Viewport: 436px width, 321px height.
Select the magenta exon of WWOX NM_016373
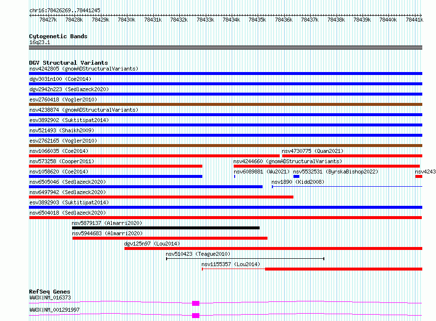[196, 303]
